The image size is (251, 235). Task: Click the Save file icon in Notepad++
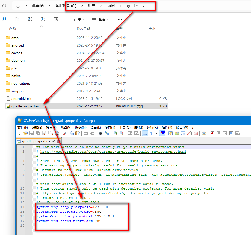[x=32, y=133]
